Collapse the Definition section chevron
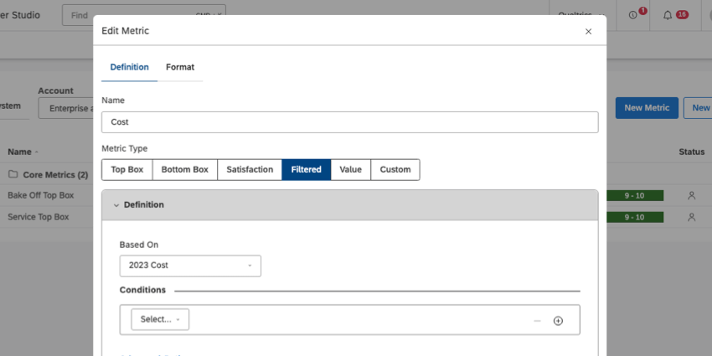 click(x=116, y=204)
